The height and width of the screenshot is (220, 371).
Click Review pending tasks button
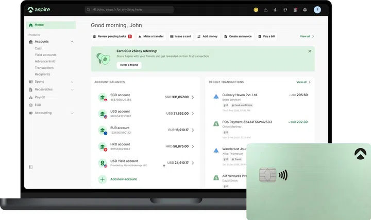coord(112,36)
